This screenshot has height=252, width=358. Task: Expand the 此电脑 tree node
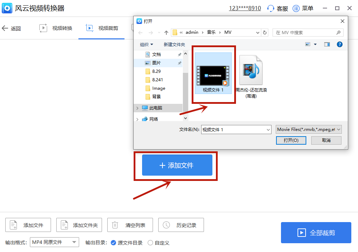click(138, 108)
